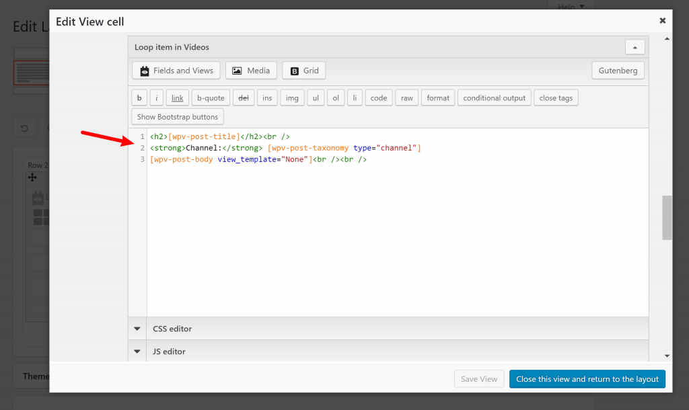Click the ins quicktag button
Image resolution: width=689 pixels, height=410 pixels.
coord(267,97)
